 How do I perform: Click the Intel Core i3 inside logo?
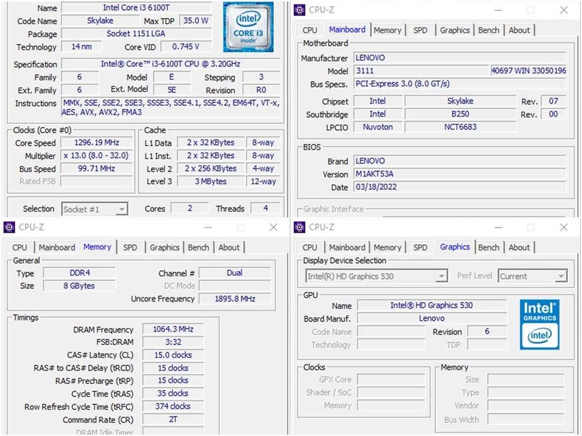click(x=248, y=28)
